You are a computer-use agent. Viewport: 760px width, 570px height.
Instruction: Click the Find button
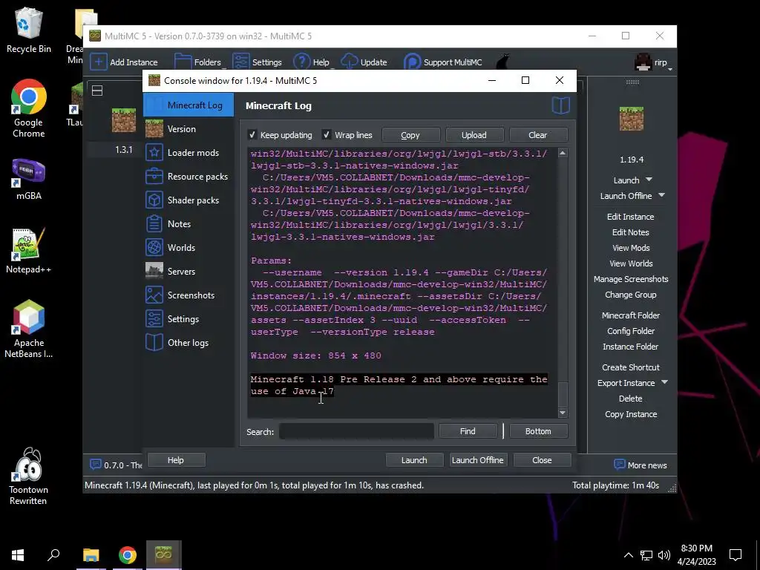tap(468, 431)
